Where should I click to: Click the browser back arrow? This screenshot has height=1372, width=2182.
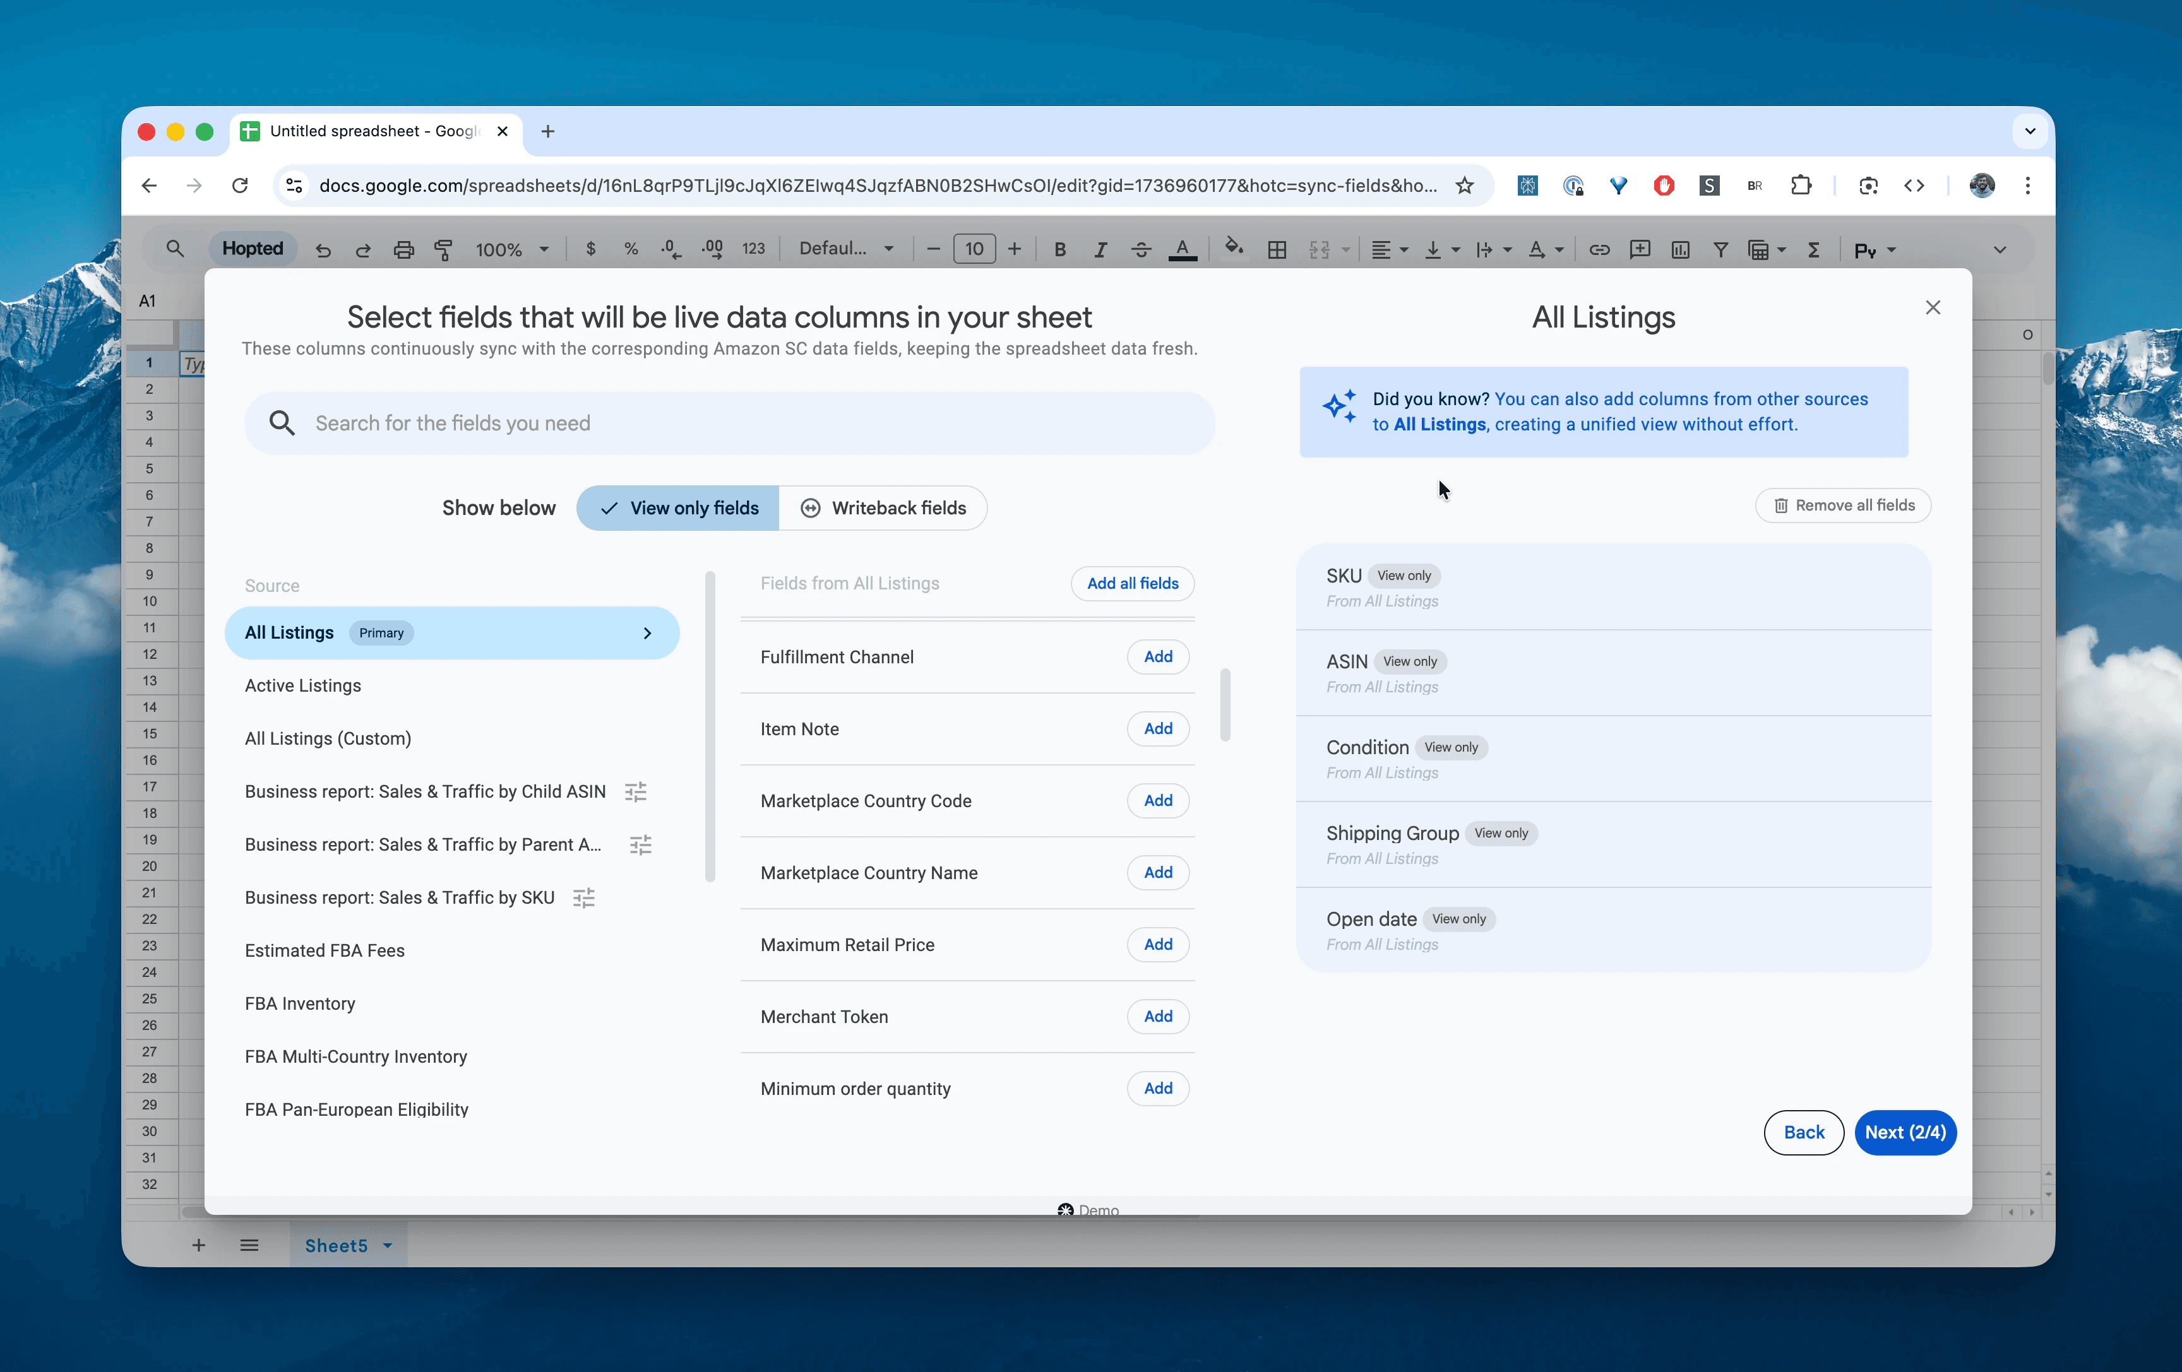[x=150, y=186]
